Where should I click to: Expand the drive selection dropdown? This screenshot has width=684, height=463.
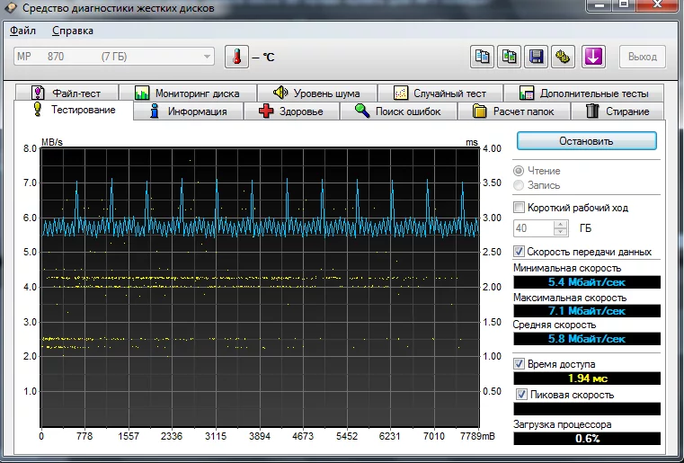tap(208, 57)
